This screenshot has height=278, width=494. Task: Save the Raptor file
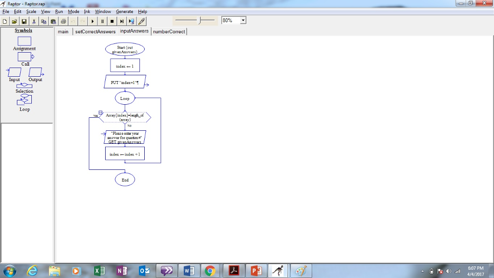[23, 21]
